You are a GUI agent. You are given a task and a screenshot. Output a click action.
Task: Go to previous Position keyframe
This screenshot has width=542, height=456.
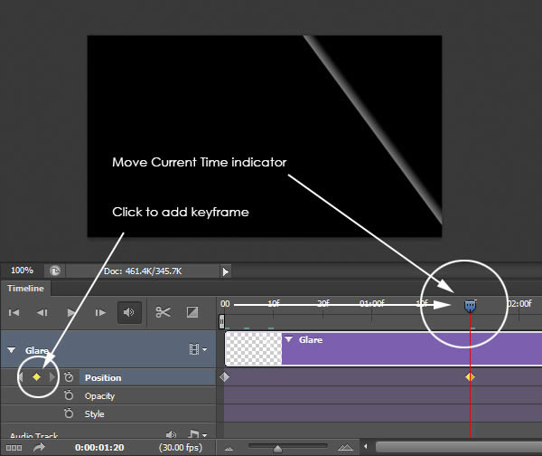coord(21,376)
